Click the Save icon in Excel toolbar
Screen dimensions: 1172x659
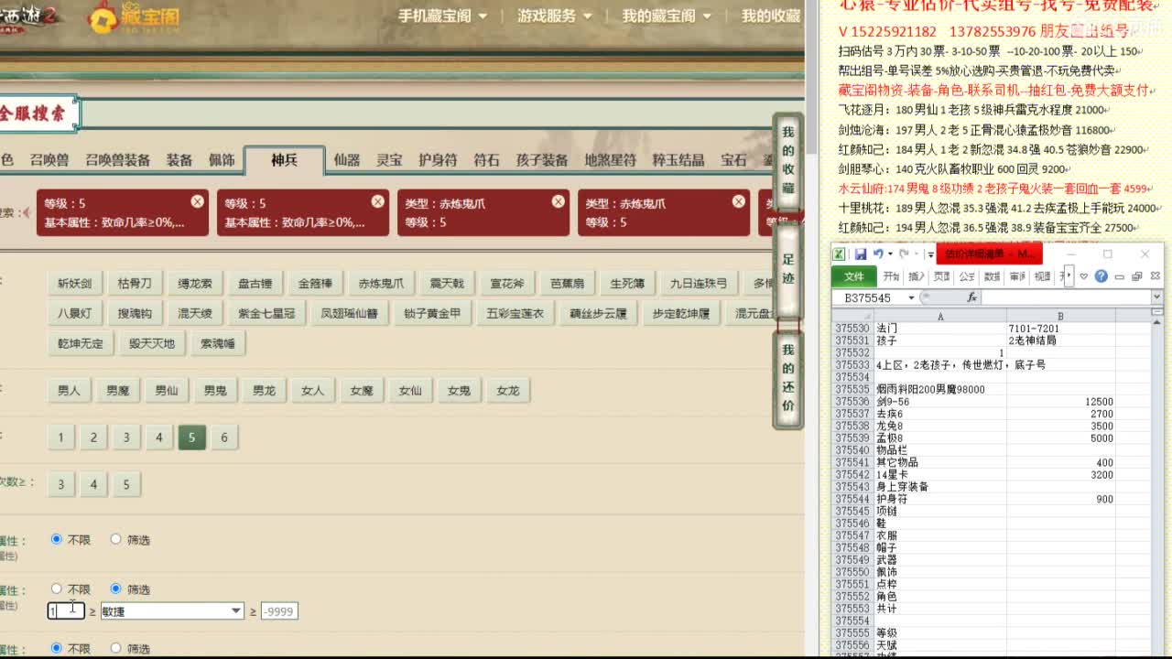coord(863,253)
